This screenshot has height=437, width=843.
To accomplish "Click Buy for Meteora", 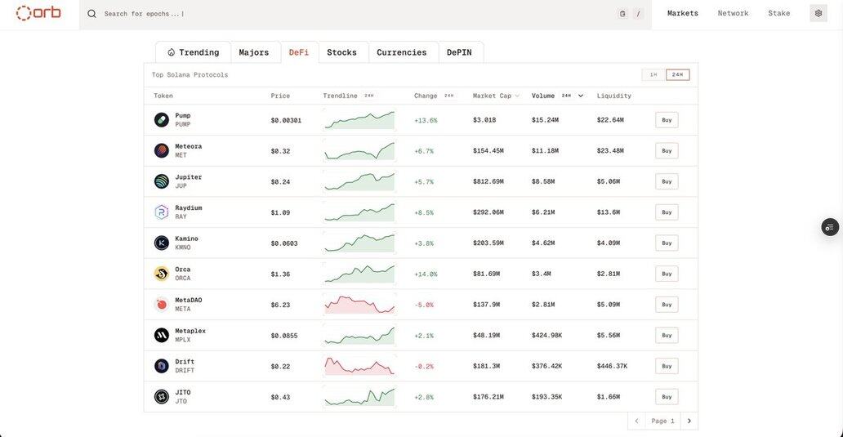I will point(667,151).
